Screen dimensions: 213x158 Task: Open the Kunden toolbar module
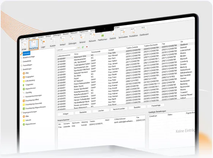(x=52, y=43)
